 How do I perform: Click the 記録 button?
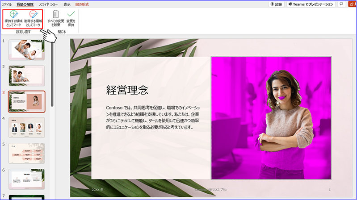[276, 4]
